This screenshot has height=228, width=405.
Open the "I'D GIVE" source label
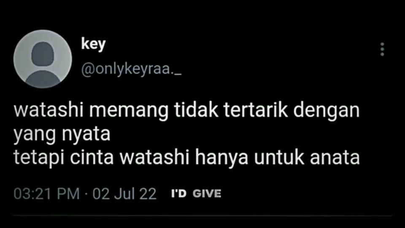point(196,194)
